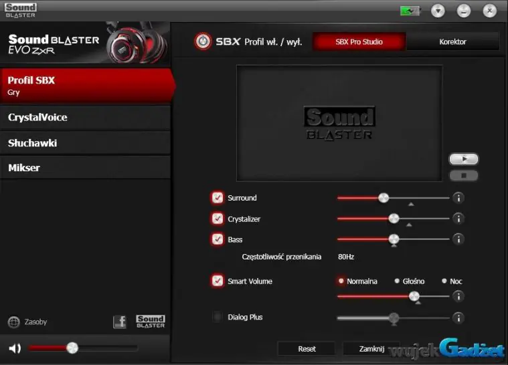The image size is (508, 365).
Task: Open the title bar dropdown arrow menu
Action: pos(438,11)
